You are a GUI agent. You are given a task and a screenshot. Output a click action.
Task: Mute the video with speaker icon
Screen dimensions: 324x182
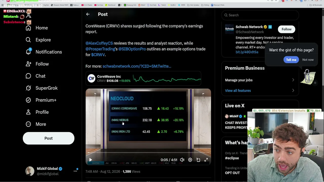pos(182,160)
